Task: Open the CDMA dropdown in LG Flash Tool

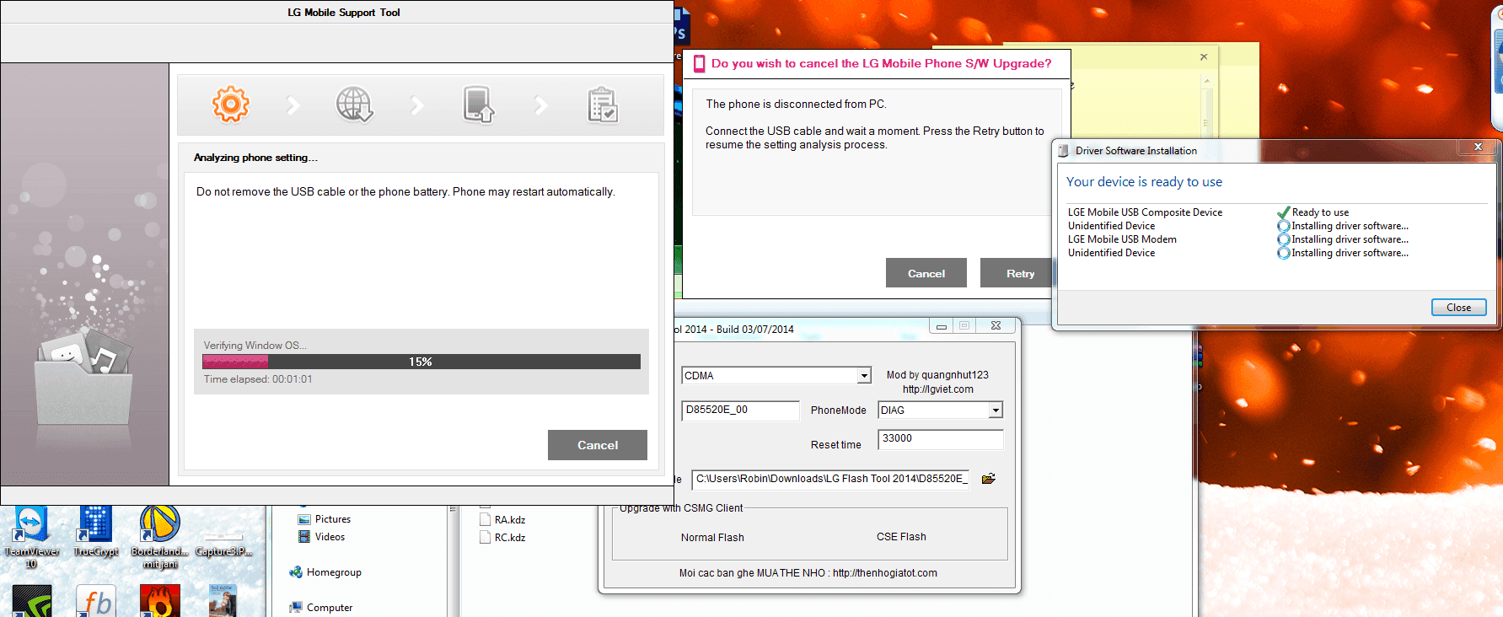Action: [864, 376]
